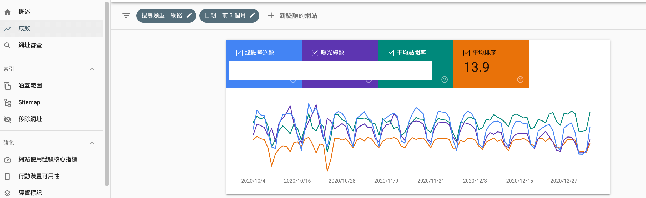Click the magnifier icon next to 網址審查

8,45
